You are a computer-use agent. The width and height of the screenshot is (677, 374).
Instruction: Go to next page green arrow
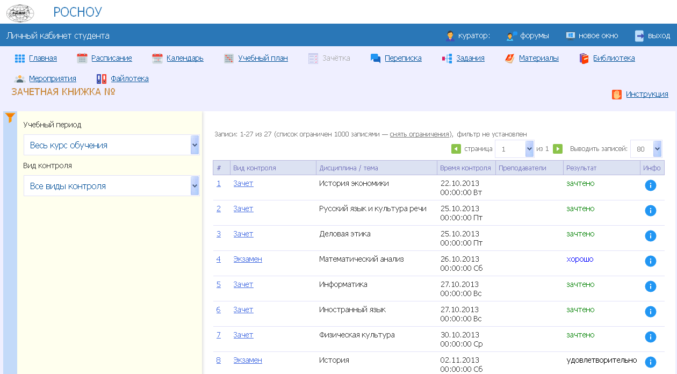click(558, 149)
